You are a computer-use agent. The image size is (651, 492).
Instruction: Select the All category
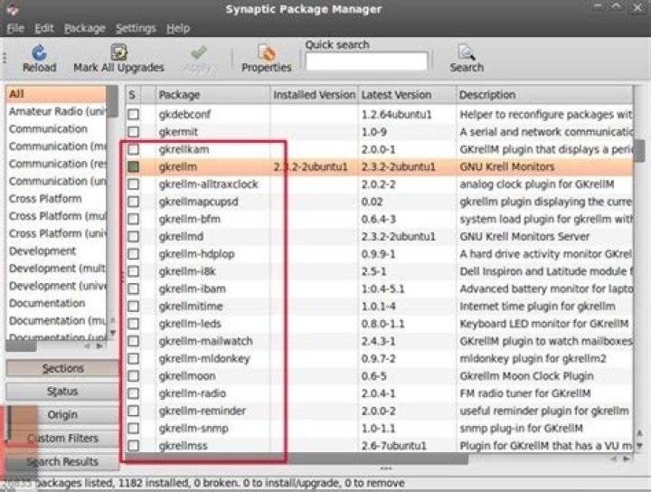56,94
